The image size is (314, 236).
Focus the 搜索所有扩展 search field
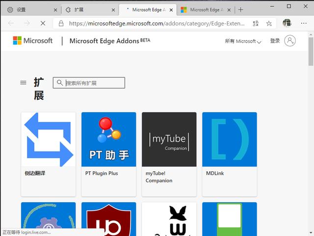89,83
